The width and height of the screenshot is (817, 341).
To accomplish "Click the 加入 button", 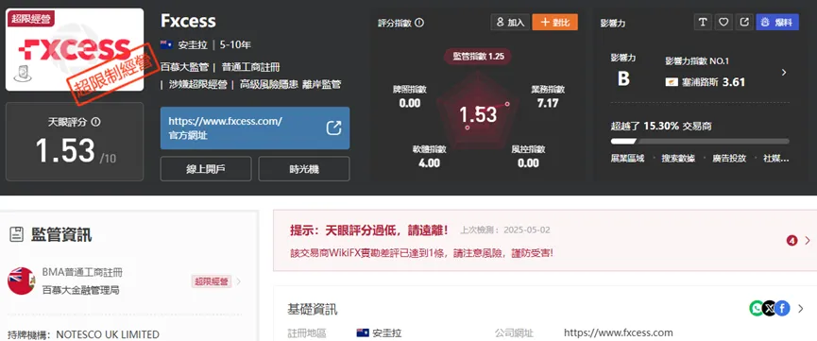I will pos(510,23).
